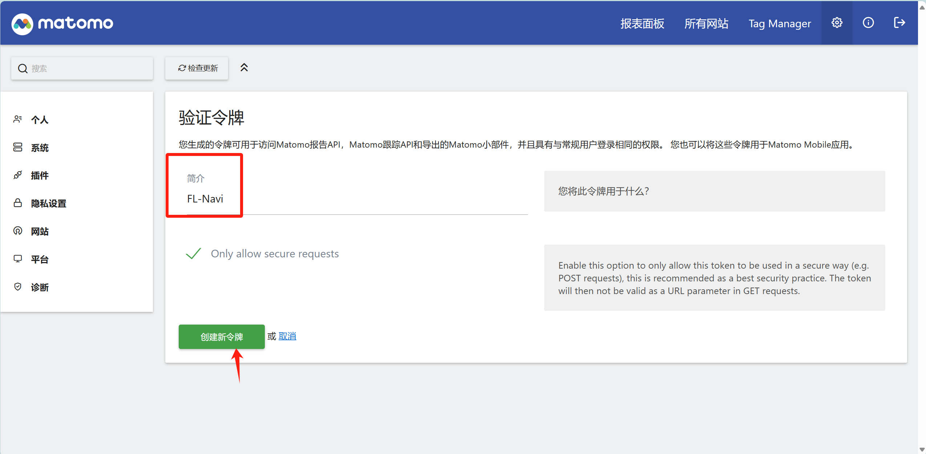926x454 pixels.
Task: Click the Matomo logo icon
Action: click(22, 24)
